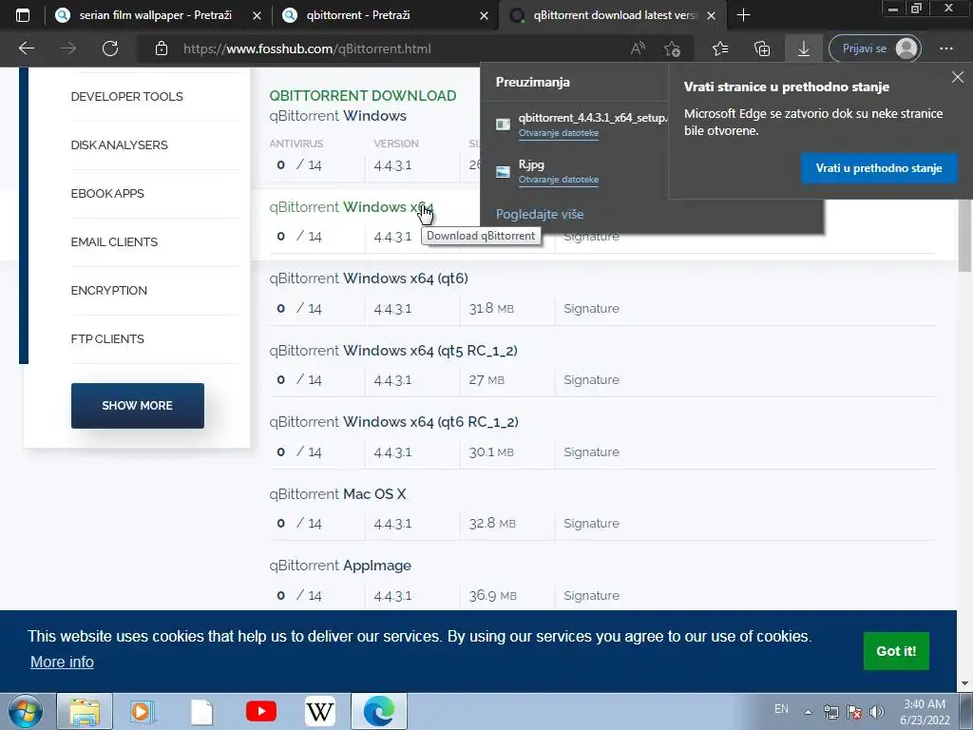The width and height of the screenshot is (973, 730).
Task: Add page to favorites using the star-plus icon
Action: coord(672,48)
